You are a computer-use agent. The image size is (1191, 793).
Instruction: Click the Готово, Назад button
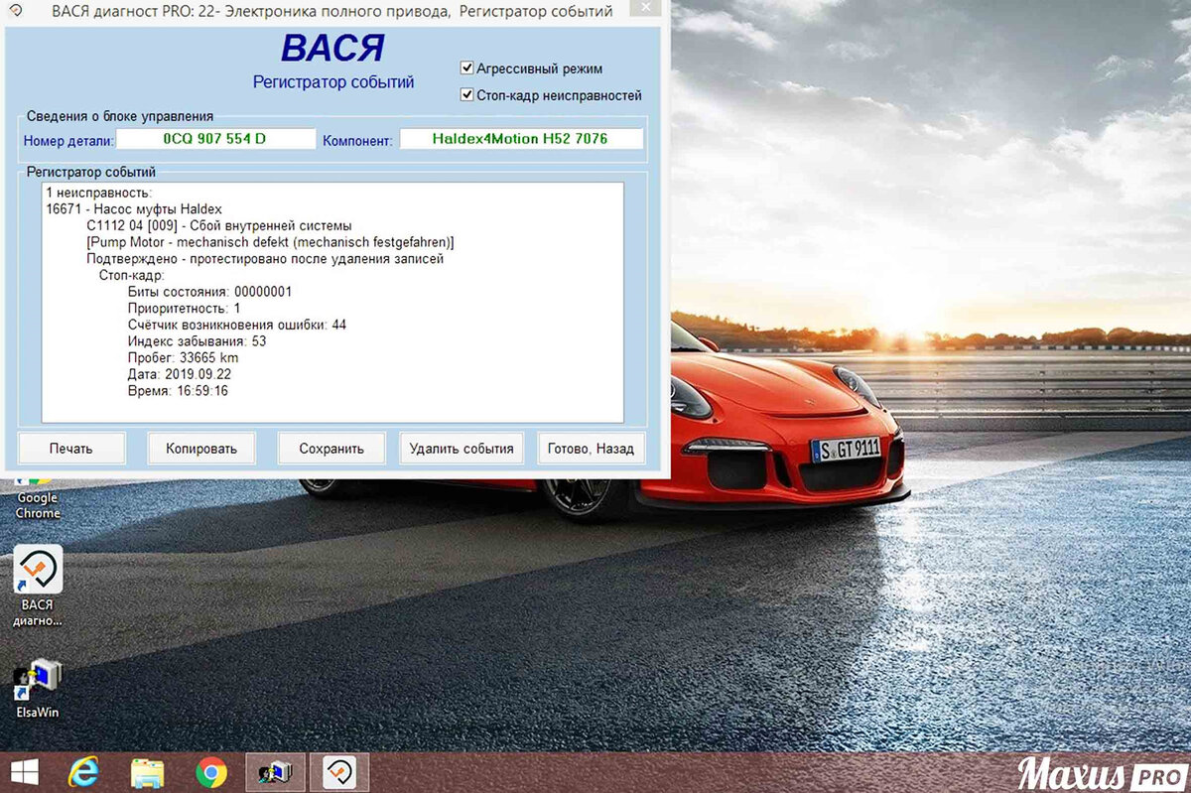(591, 448)
